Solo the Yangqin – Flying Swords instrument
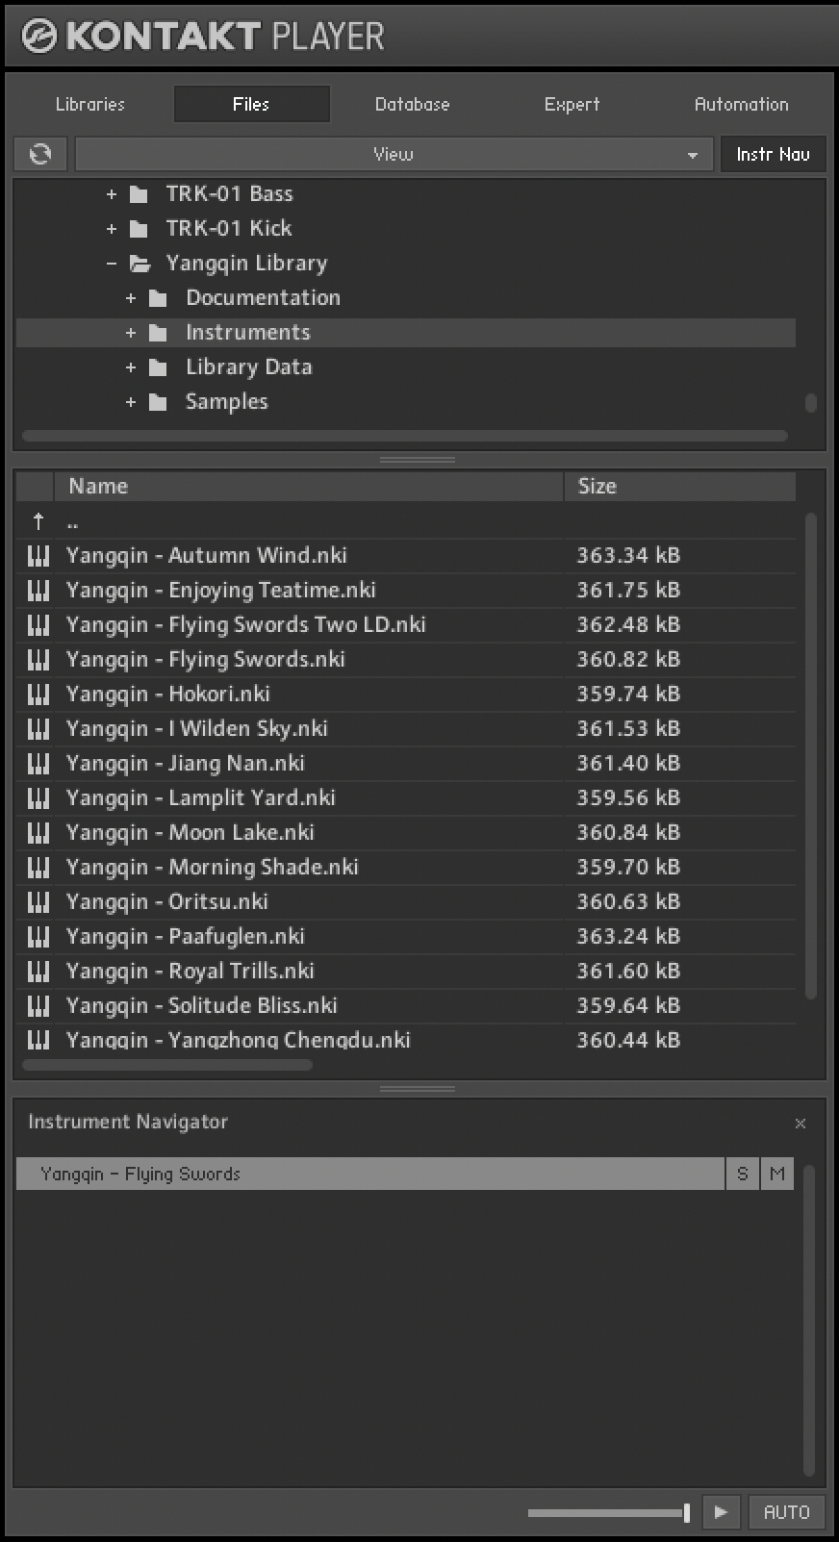The image size is (839, 1542). pos(742,1174)
